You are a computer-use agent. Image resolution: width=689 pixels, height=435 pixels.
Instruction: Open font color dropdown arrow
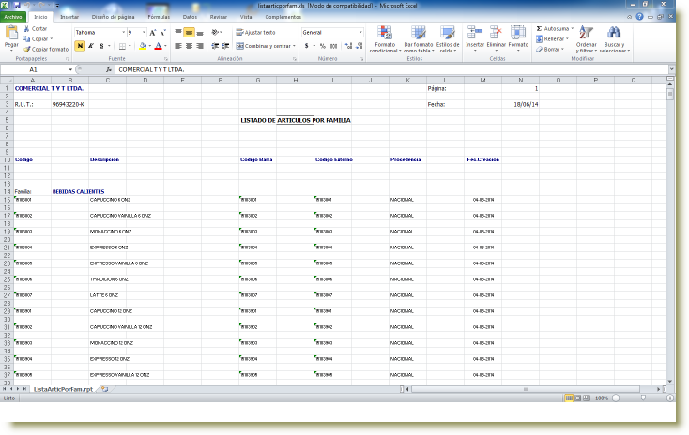165,46
